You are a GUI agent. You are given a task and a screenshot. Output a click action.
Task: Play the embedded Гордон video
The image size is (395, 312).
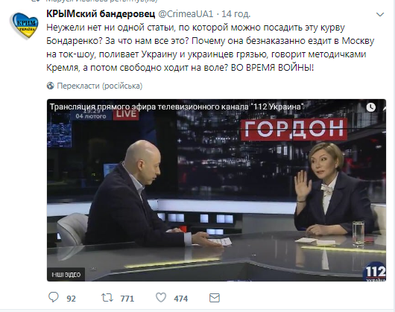point(216,190)
